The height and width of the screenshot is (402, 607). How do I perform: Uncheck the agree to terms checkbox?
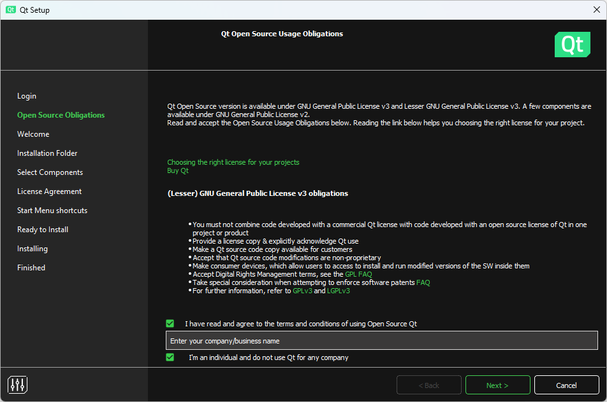tap(170, 324)
